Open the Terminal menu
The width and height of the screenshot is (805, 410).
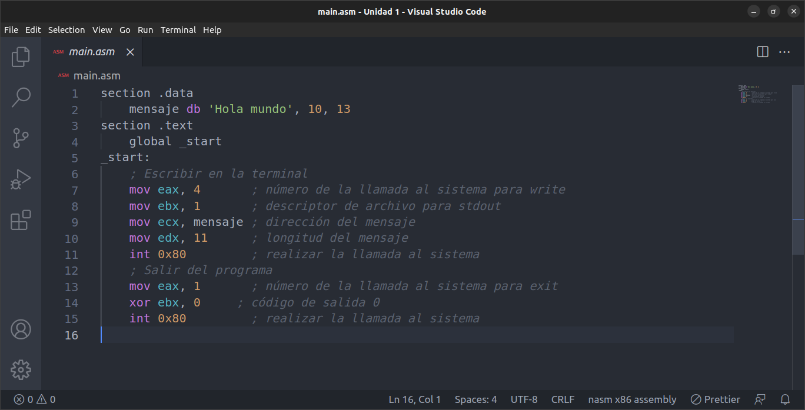[x=178, y=29]
